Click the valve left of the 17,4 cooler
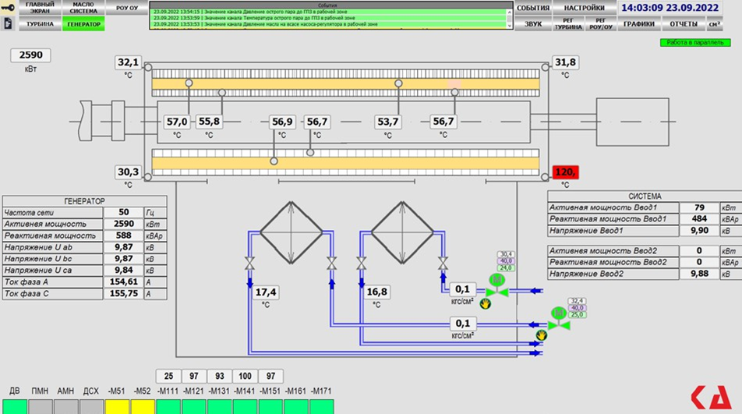The image size is (742, 414). pos(249,264)
